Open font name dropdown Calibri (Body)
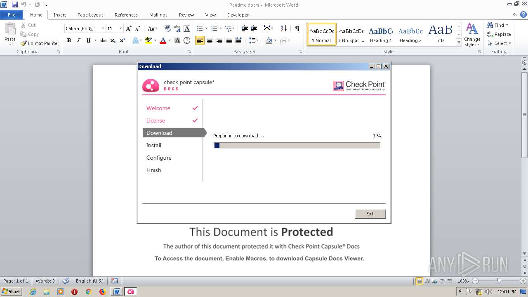Image resolution: width=528 pixels, height=297 pixels. pos(103,28)
